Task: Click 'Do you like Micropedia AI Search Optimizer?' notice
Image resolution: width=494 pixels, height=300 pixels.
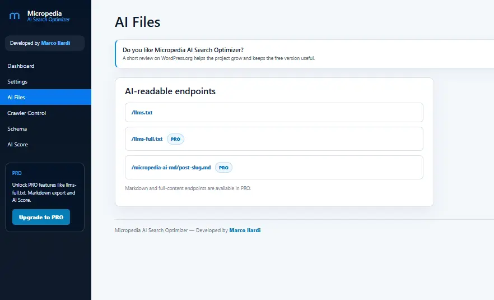Action: pyautogui.click(x=183, y=50)
